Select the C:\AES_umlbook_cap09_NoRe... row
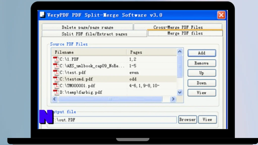The image size is (258, 145). [x=114, y=66]
